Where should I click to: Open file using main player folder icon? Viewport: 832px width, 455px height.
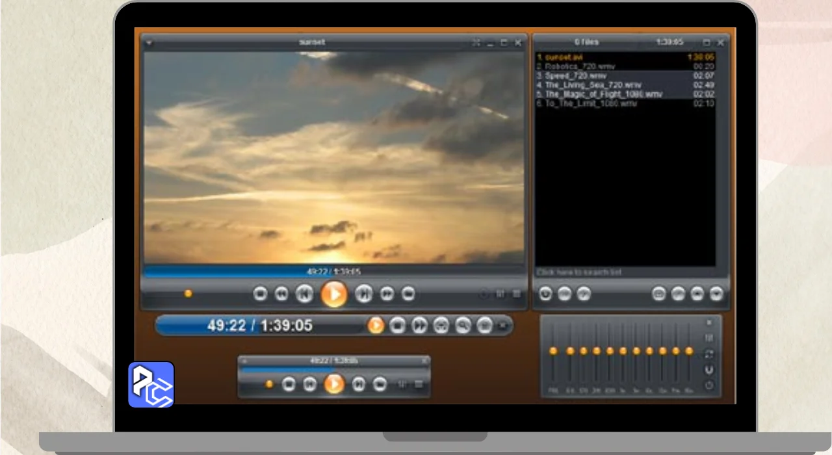tap(408, 294)
